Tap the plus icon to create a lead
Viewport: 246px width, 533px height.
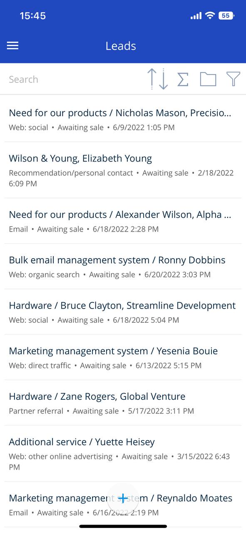point(123,498)
